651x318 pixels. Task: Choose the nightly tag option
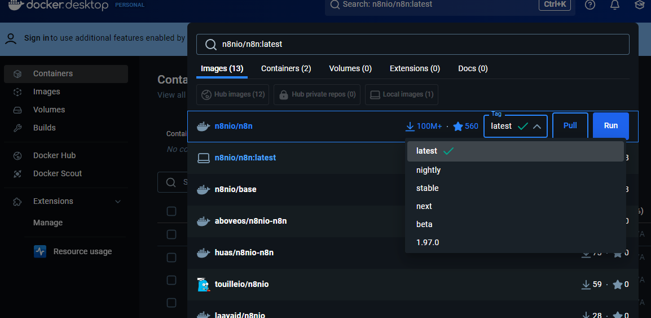tap(515, 170)
